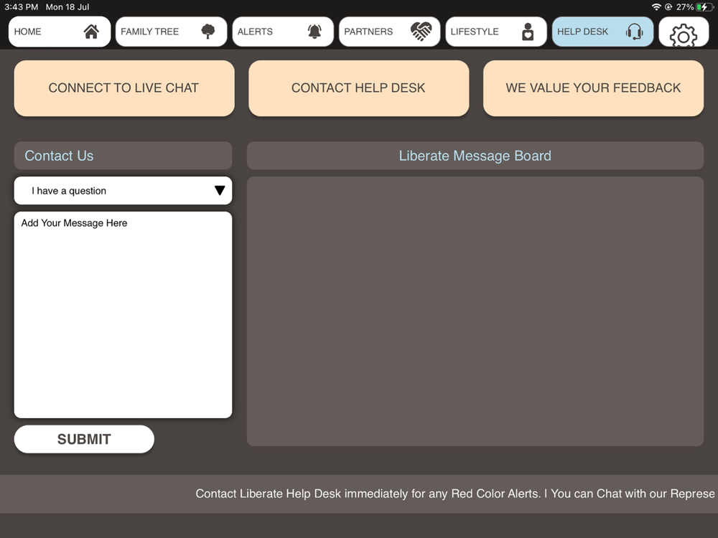Tap the house icon in the Home tab
The height and width of the screenshot is (538, 718).
tap(91, 32)
